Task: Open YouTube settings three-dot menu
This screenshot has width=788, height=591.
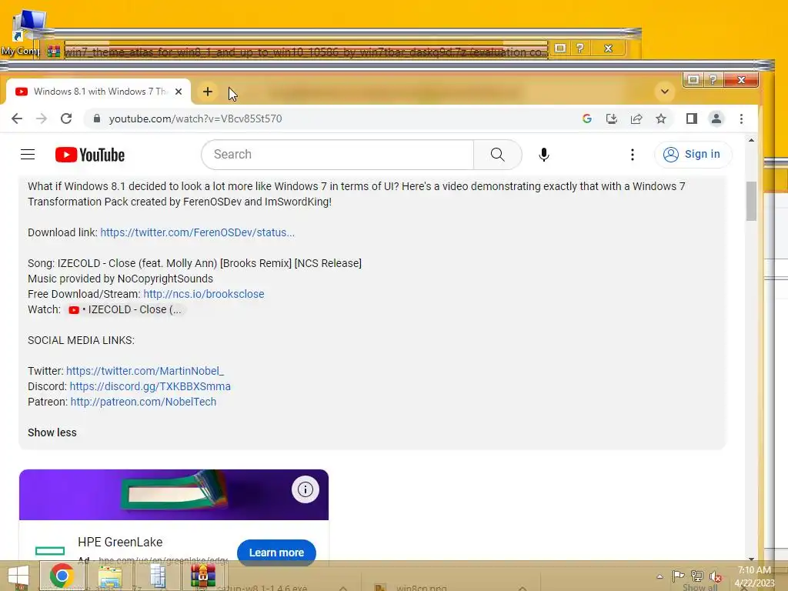Action: [x=633, y=154]
